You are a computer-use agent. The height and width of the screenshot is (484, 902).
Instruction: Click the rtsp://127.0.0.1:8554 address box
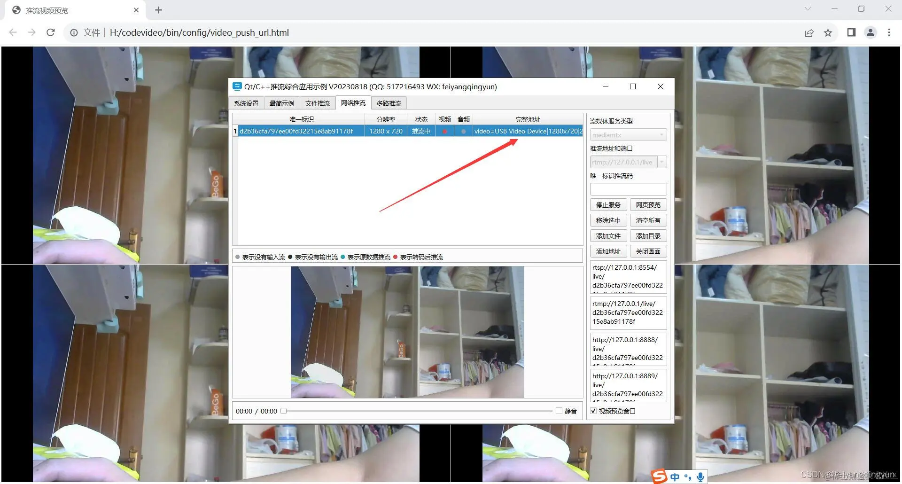point(628,277)
